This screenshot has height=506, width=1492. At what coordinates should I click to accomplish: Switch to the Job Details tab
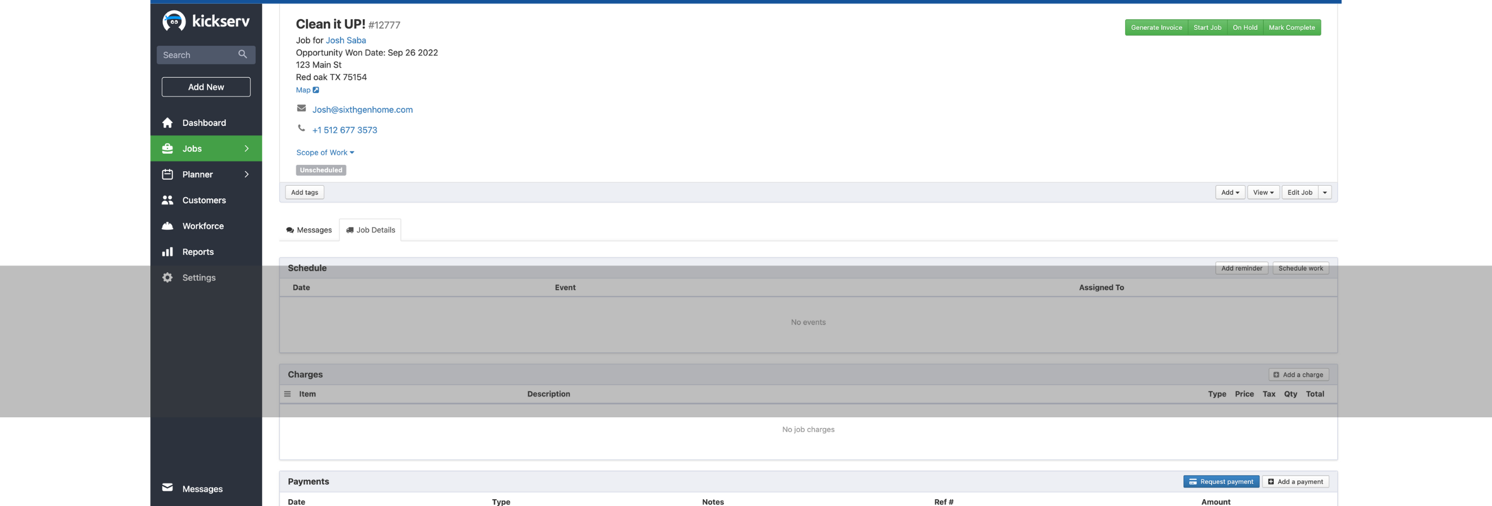pos(370,230)
